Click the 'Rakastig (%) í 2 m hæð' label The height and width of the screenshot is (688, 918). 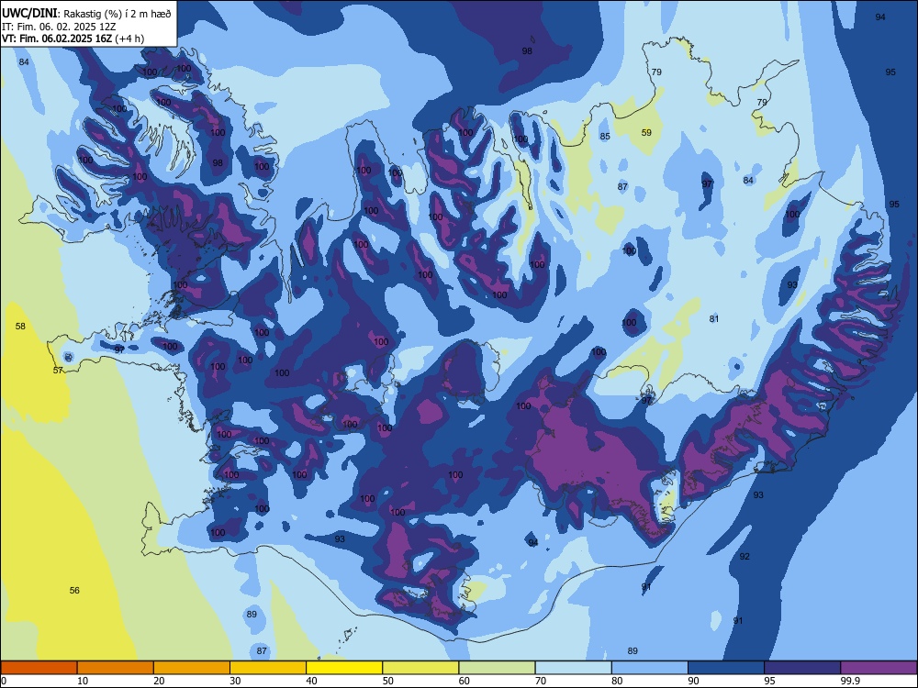point(118,14)
